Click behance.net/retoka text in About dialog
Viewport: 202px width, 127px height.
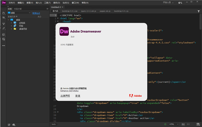pos(69,91)
